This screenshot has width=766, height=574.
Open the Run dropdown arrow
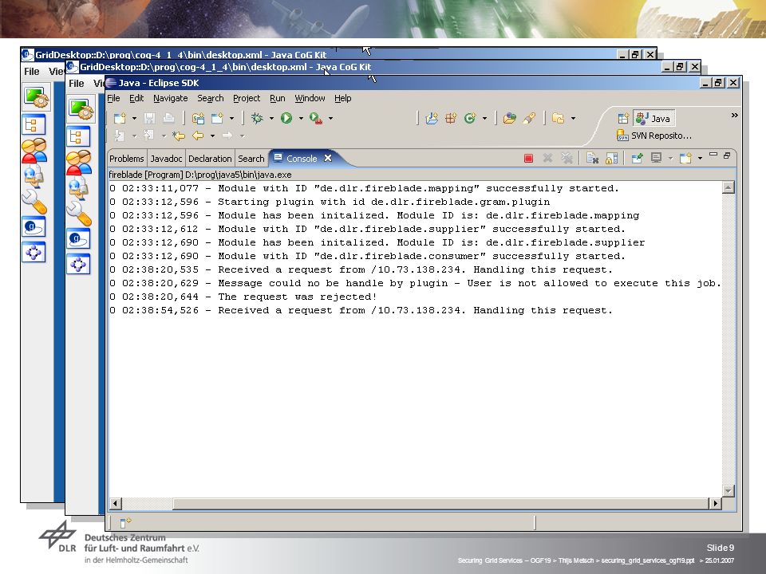pos(301,119)
